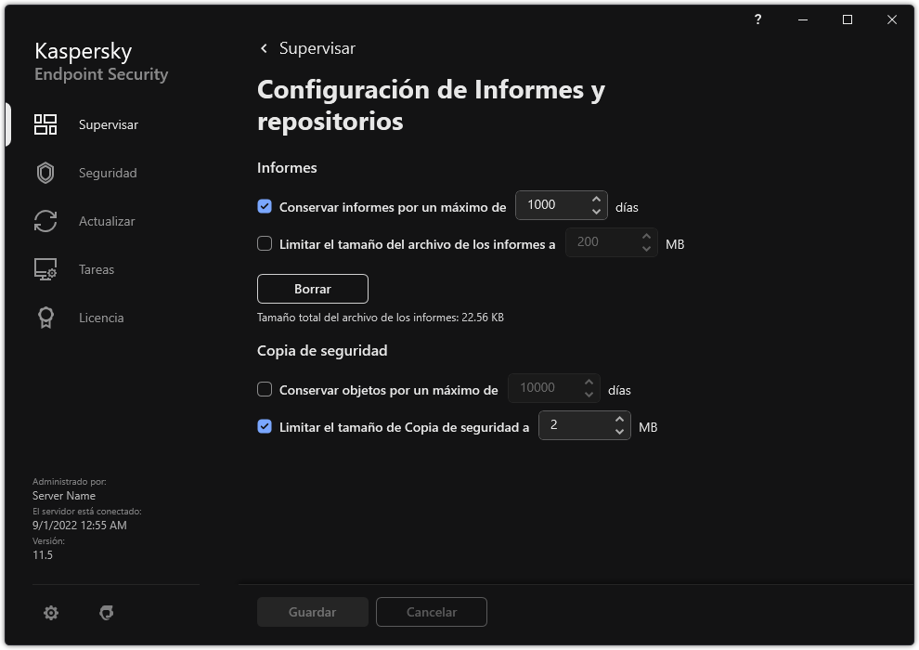
Task: Increase the 1000 días value with up arrow
Action: click(595, 199)
